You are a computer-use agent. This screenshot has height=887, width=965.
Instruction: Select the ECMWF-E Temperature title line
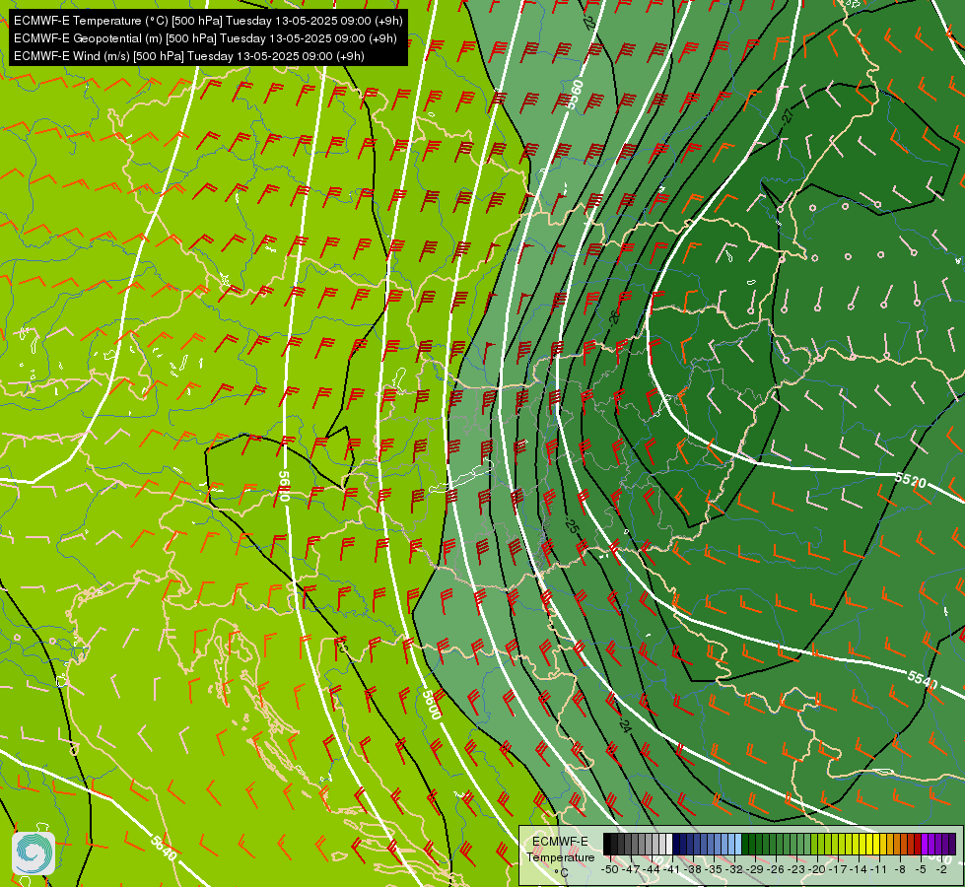point(208,21)
